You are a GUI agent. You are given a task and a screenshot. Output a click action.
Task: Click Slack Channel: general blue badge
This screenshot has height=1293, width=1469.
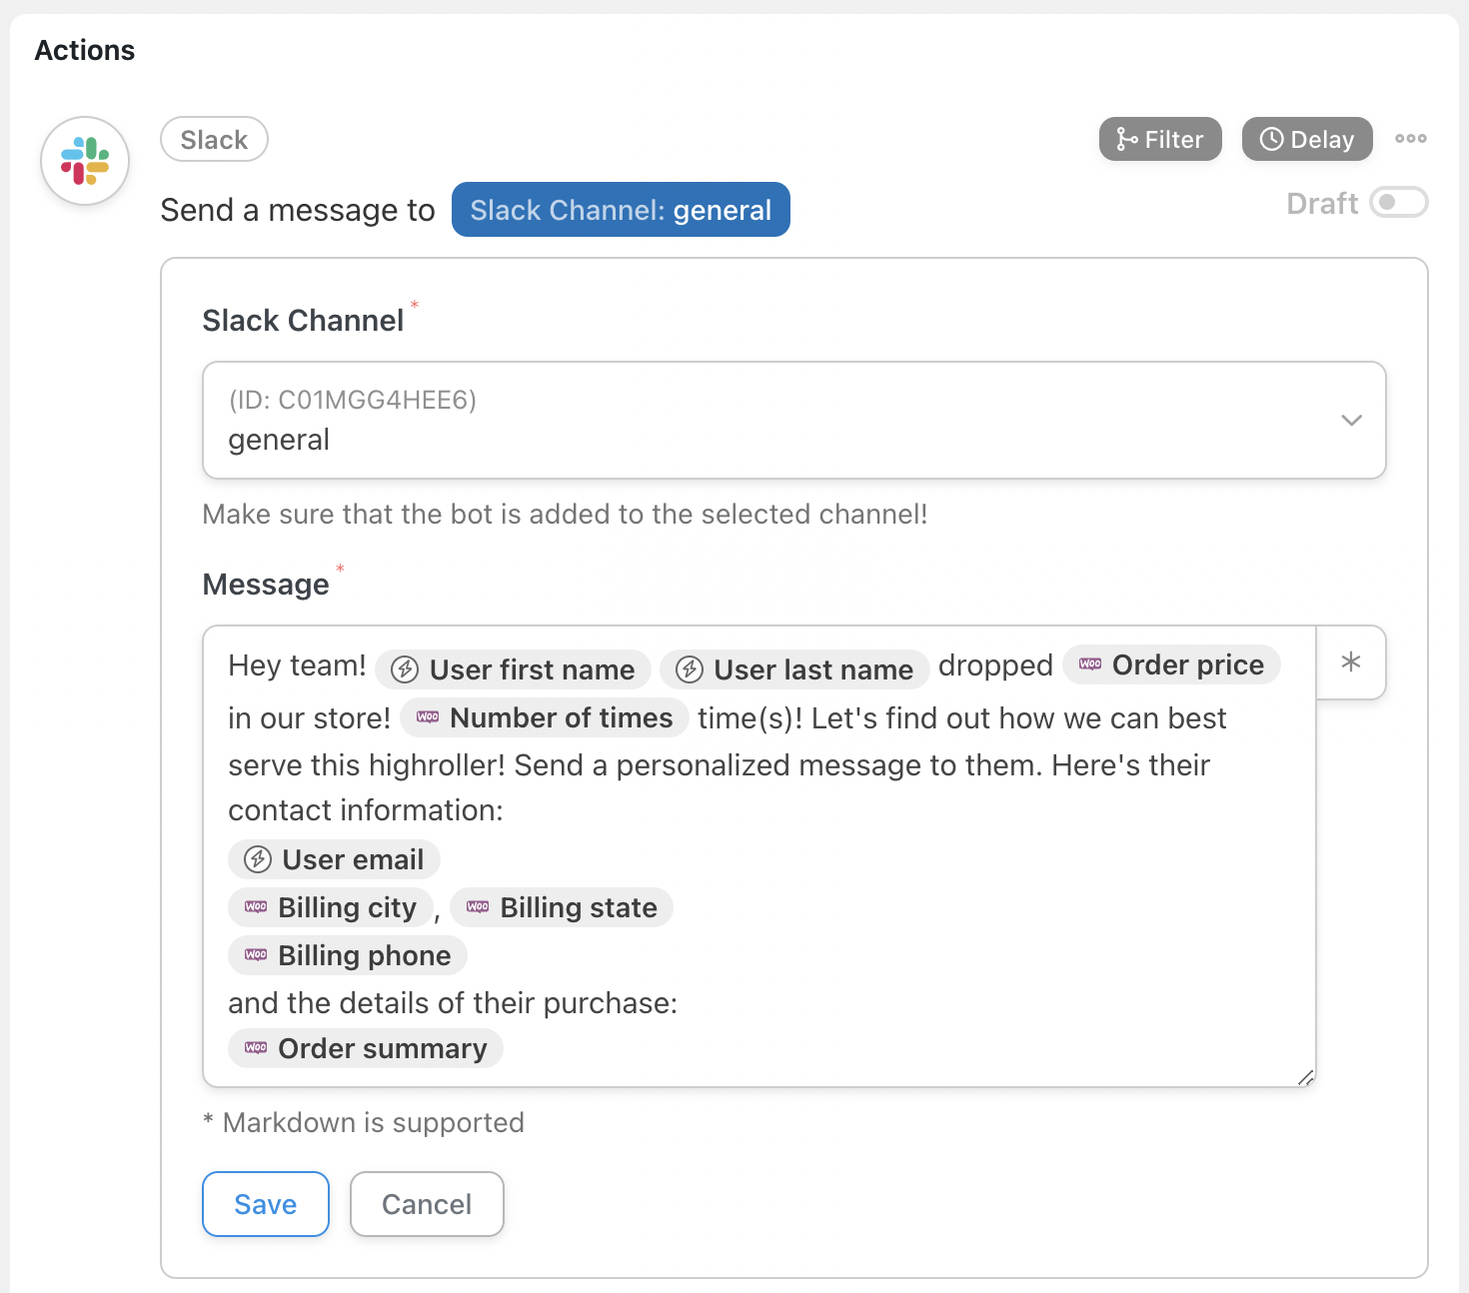(621, 210)
